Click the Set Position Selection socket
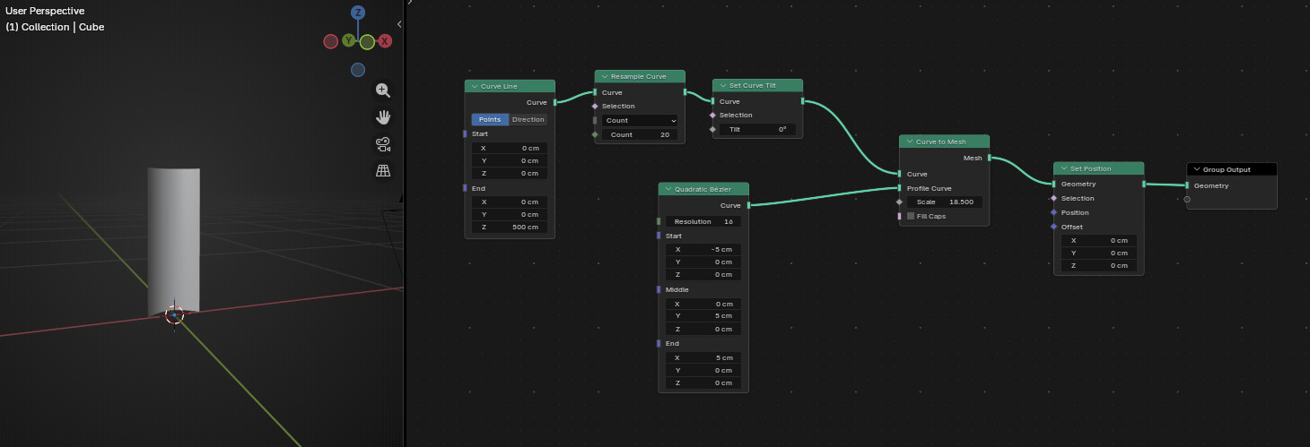The width and height of the screenshot is (1310, 447). (x=1053, y=198)
